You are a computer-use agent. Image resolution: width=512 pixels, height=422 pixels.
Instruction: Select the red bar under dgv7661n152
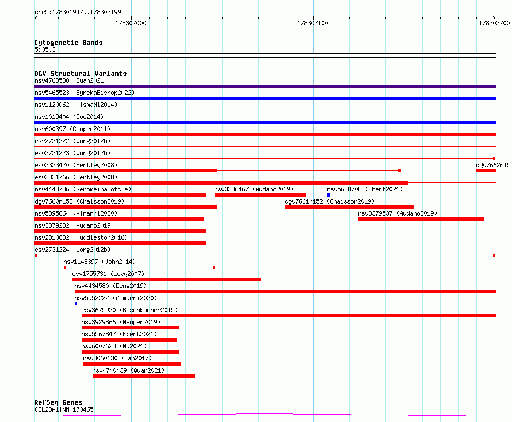pos(349,207)
